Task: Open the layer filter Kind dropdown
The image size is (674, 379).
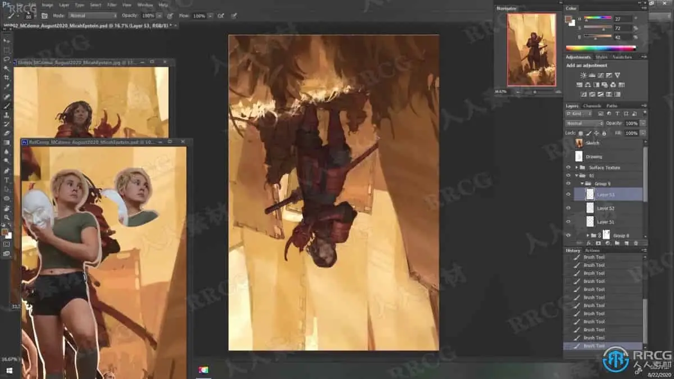Action: [579, 114]
